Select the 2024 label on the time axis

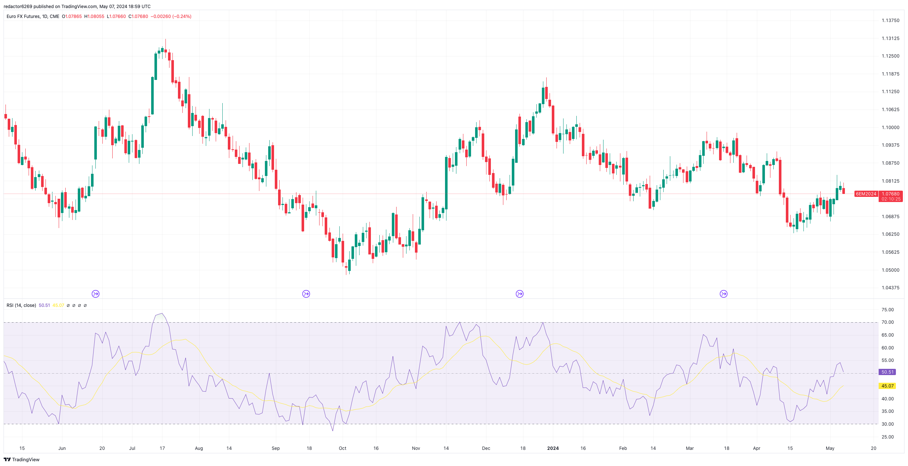click(553, 448)
